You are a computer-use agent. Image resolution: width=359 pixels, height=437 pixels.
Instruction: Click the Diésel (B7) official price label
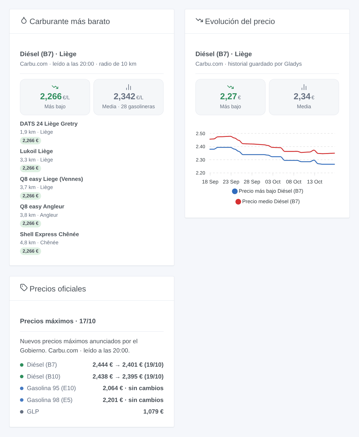[42, 365]
